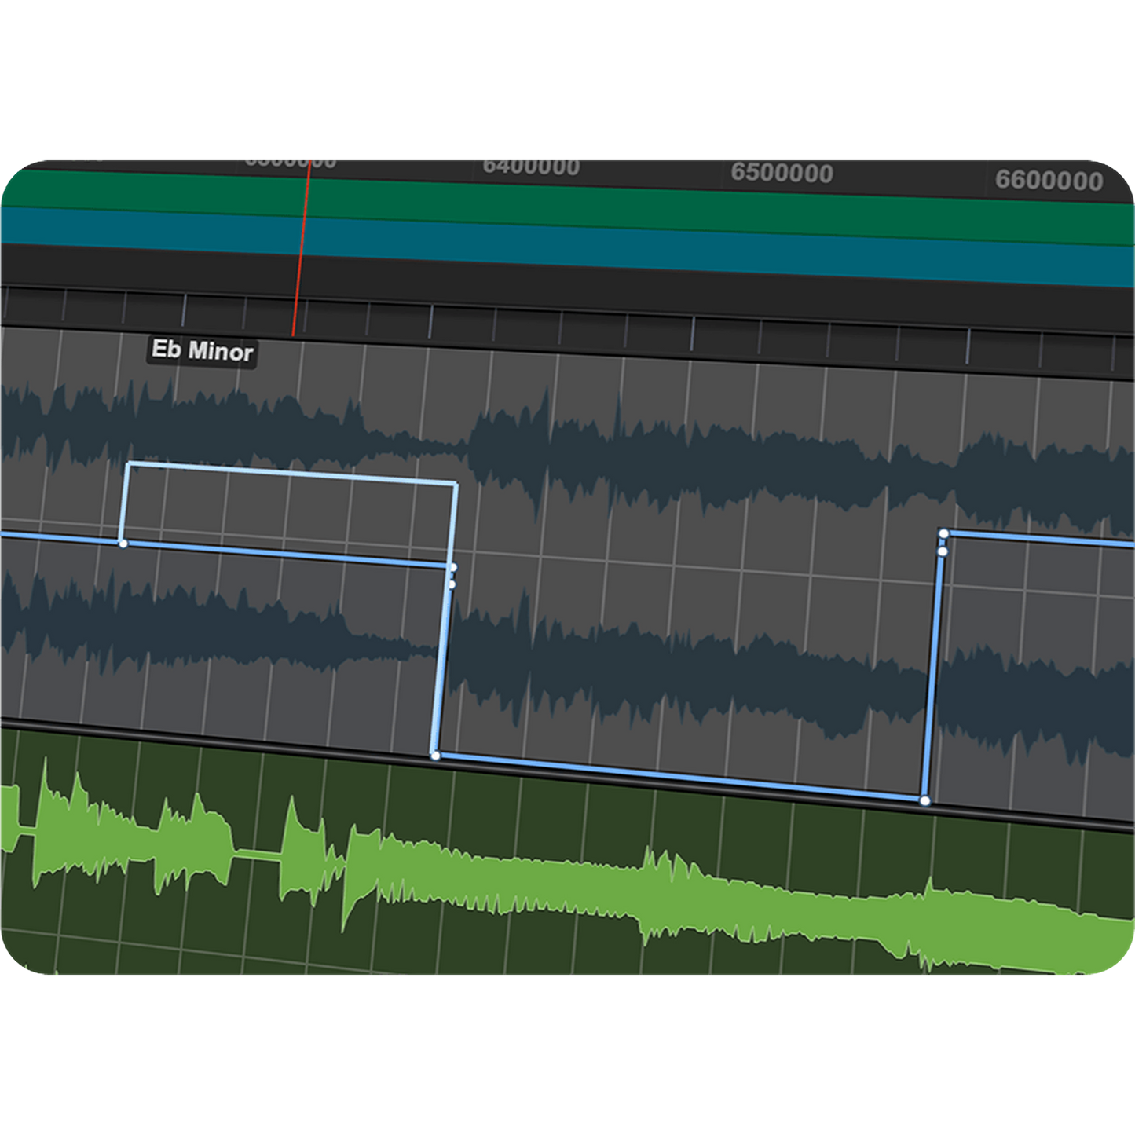The height and width of the screenshot is (1135, 1135).
Task: Select automation point at selection box's bottom-left corner
Action: 123,543
